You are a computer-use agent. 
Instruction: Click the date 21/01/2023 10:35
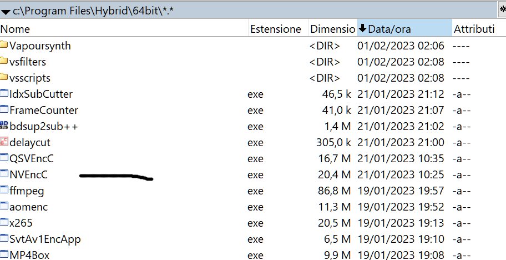click(401, 158)
